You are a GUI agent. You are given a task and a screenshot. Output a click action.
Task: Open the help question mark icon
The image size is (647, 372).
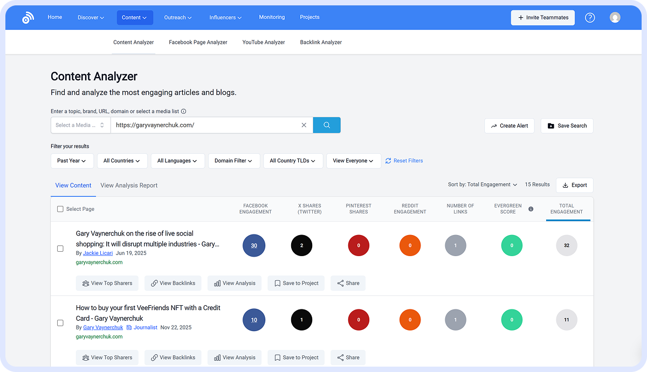590,18
